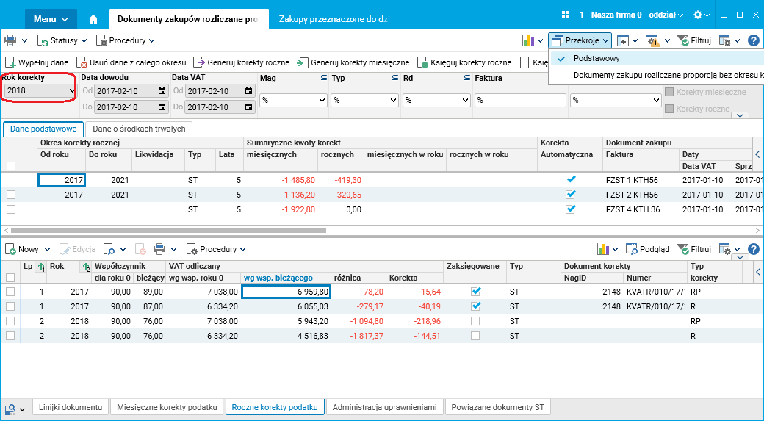
Task: Open the home screen icon
Action: tap(93, 19)
